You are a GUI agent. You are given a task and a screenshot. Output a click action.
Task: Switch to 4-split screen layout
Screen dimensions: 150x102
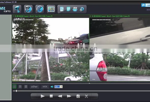[x=14, y=87]
